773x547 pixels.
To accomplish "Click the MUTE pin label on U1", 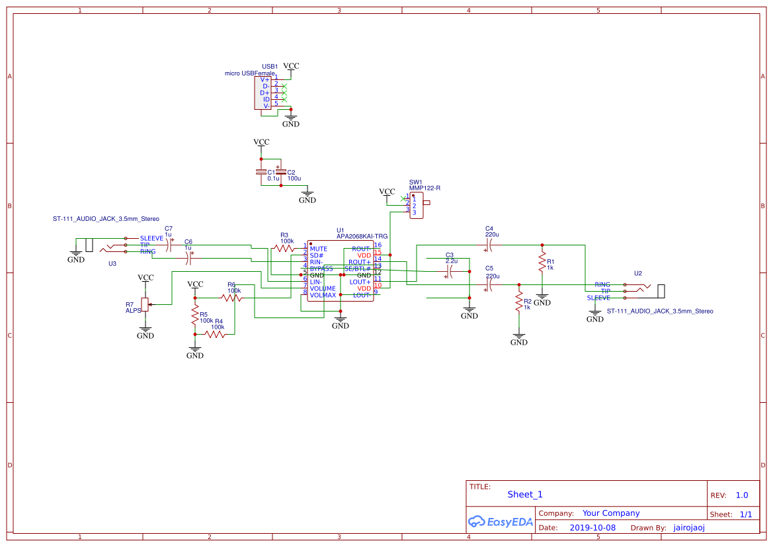I will [319, 249].
